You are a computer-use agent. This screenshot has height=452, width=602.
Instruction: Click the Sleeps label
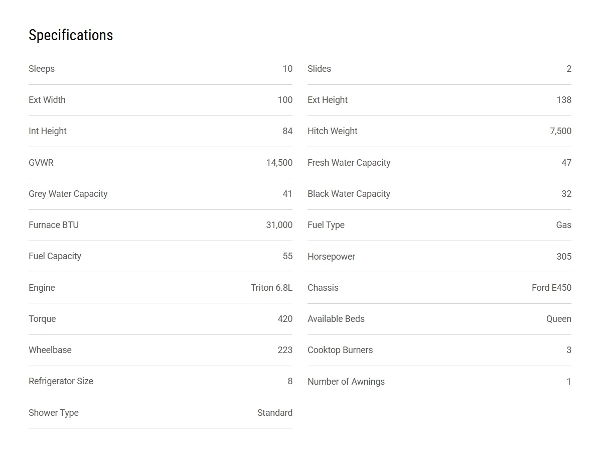(42, 69)
